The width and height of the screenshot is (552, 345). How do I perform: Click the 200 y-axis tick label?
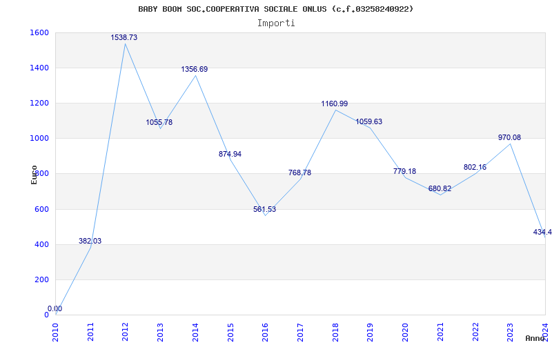[x=42, y=280]
